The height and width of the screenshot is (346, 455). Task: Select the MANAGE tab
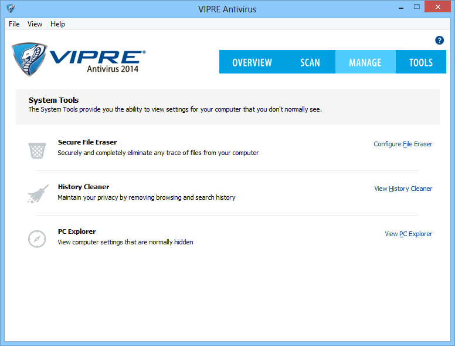tap(365, 62)
